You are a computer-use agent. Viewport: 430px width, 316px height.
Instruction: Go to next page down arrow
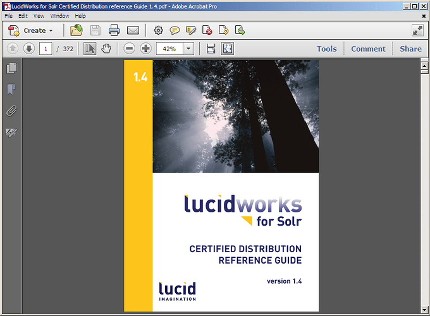click(x=29, y=49)
